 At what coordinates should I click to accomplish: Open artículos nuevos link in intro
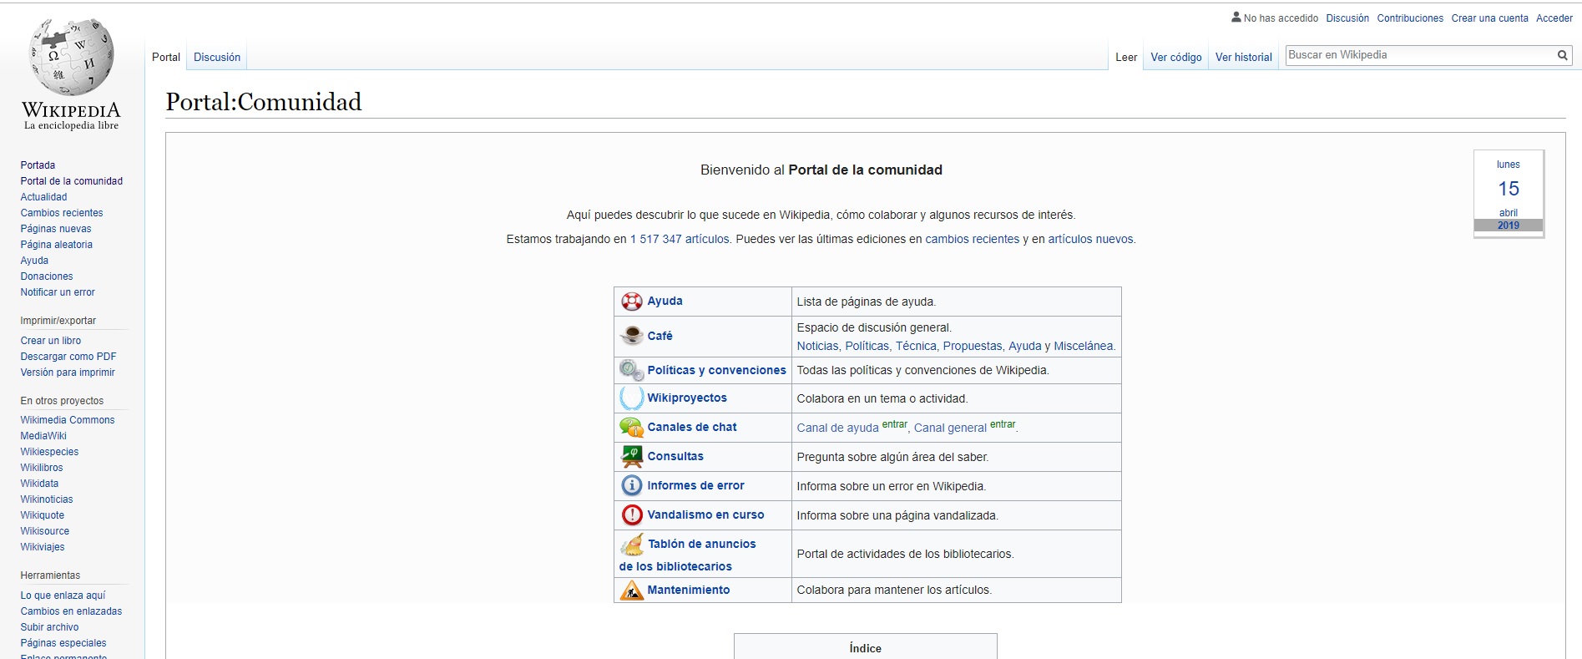tap(1091, 239)
